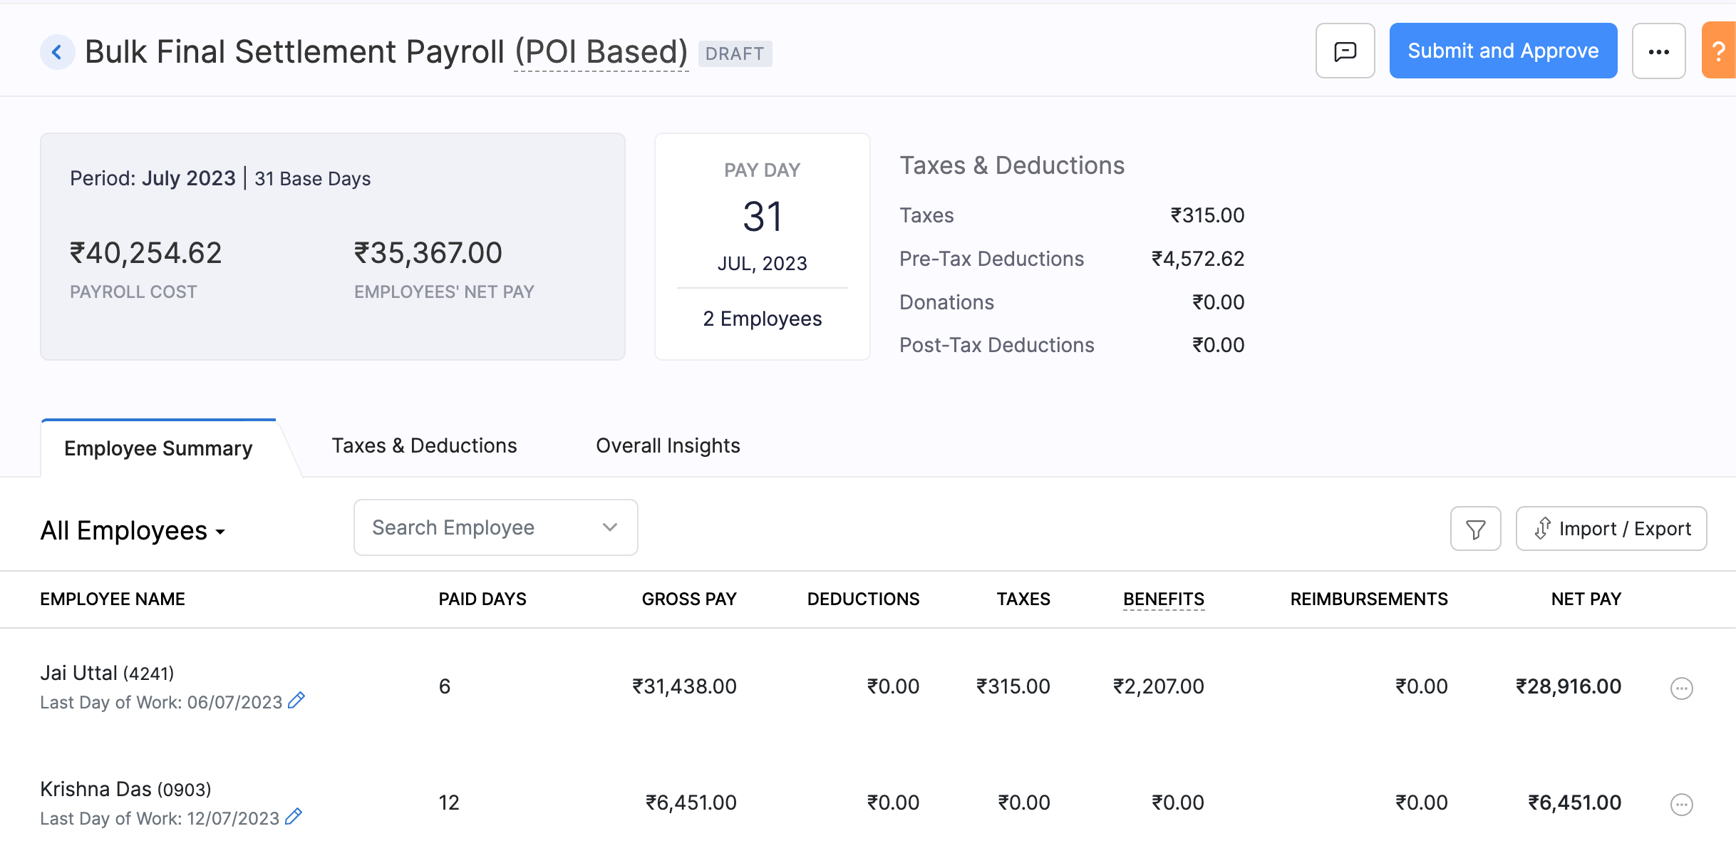Sort table by the BENEFITS column
The image size is (1736, 861).
click(x=1163, y=599)
